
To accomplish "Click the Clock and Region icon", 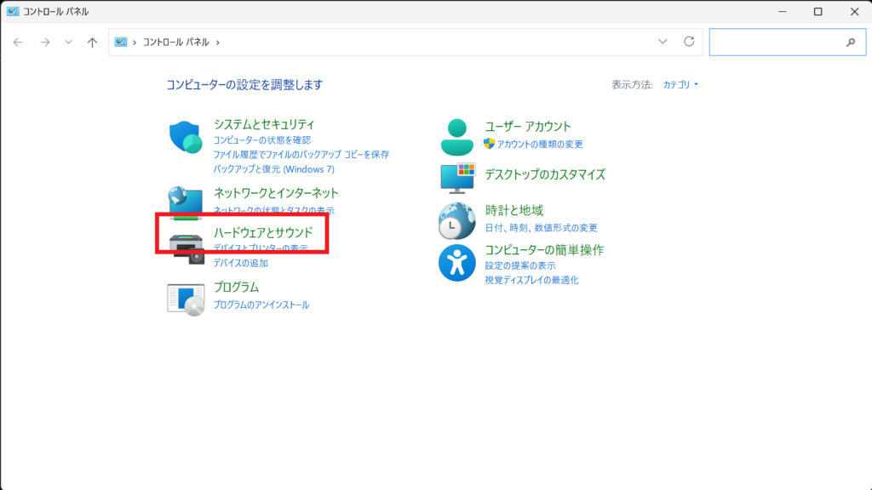I will point(457,220).
